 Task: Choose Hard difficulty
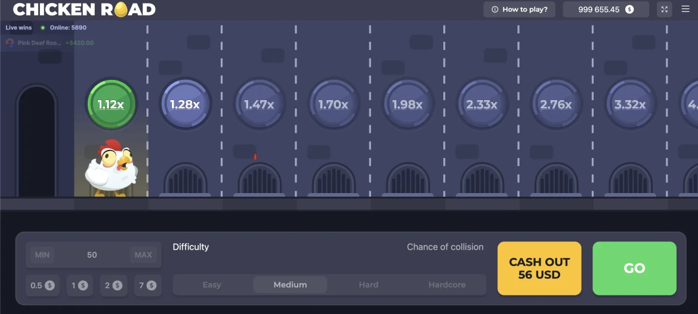point(369,285)
